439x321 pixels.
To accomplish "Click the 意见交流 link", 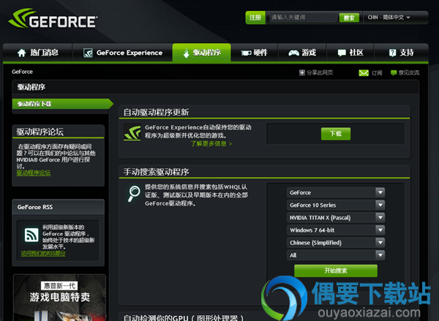I will click(x=409, y=73).
